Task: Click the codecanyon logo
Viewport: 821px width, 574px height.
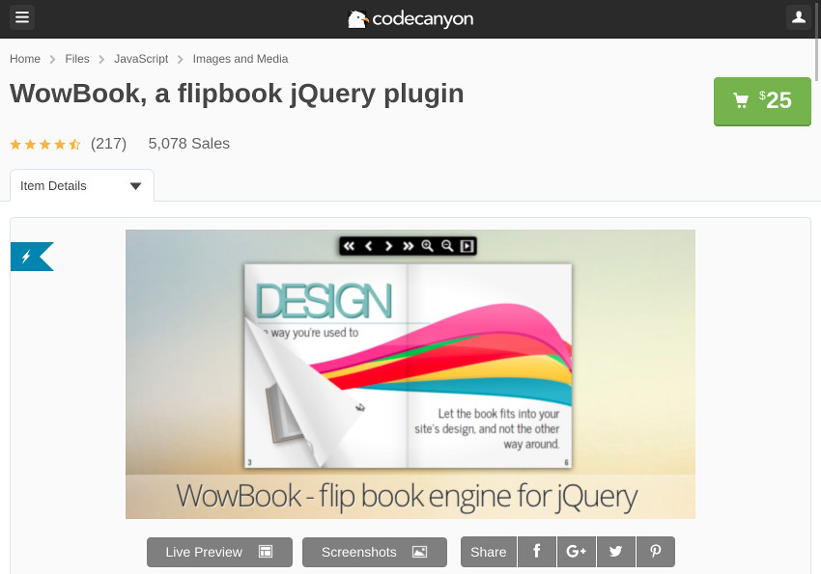Action: pyautogui.click(x=410, y=19)
